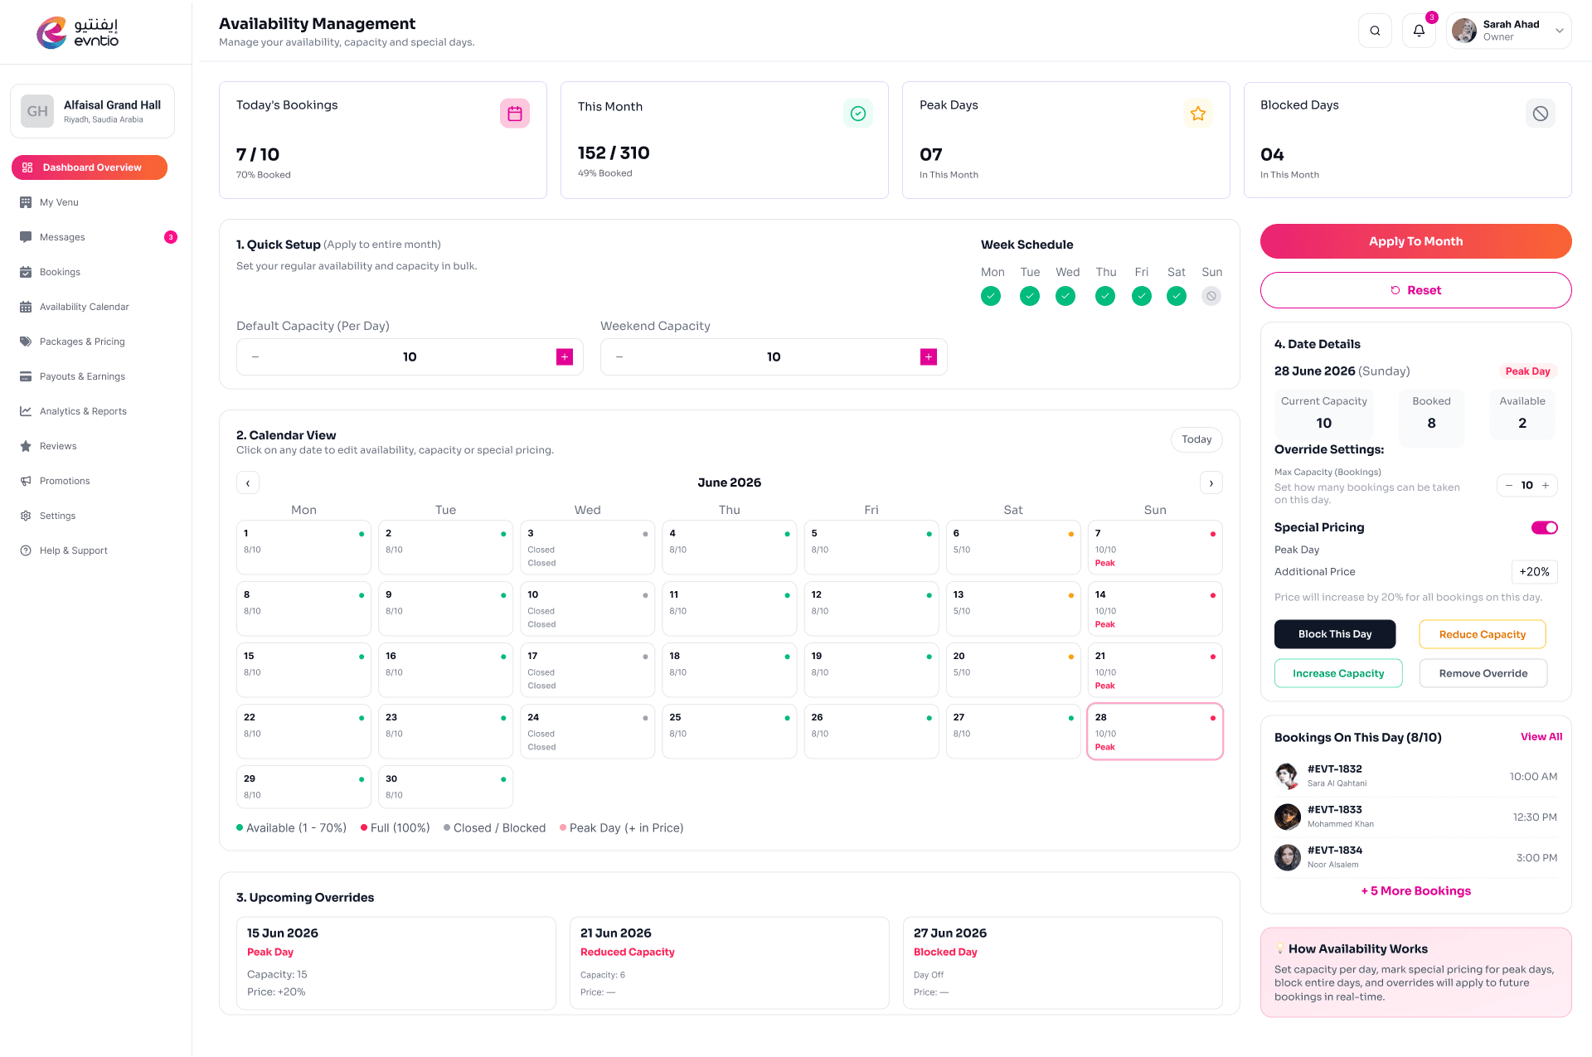Toggle Monday in Week Schedule
The height and width of the screenshot is (1057, 1592).
click(x=991, y=296)
